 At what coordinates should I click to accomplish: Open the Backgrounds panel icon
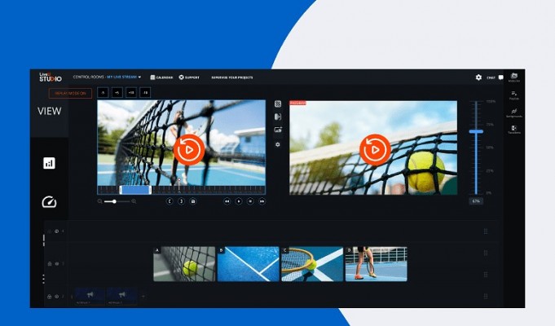[x=514, y=111]
